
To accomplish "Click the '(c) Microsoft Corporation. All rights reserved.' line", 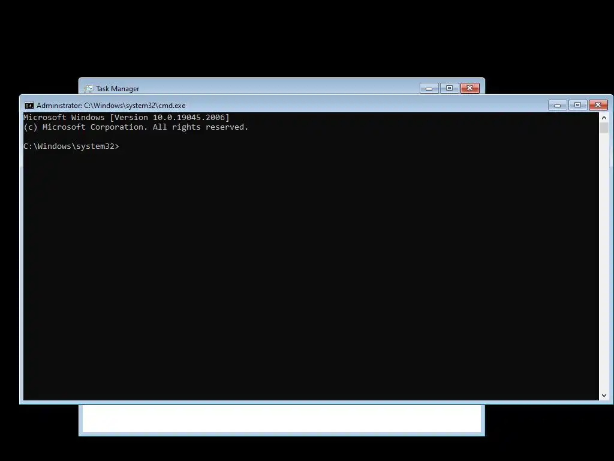I will pos(136,127).
